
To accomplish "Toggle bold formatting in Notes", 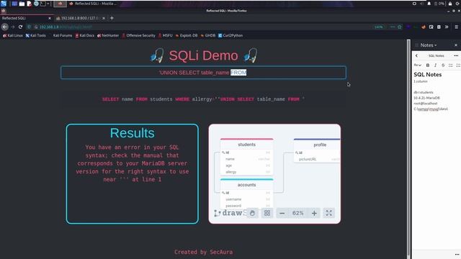I will click(x=428, y=65).
